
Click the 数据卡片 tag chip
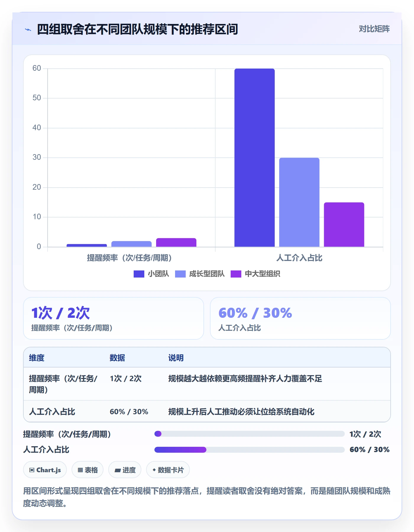[168, 470]
